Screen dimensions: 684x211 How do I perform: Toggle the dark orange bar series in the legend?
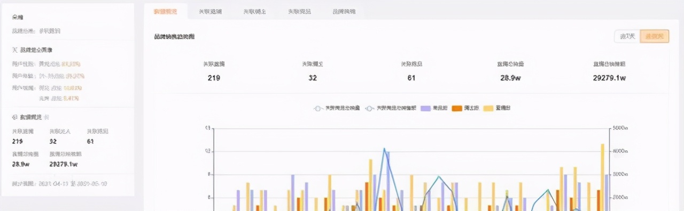tap(465, 108)
